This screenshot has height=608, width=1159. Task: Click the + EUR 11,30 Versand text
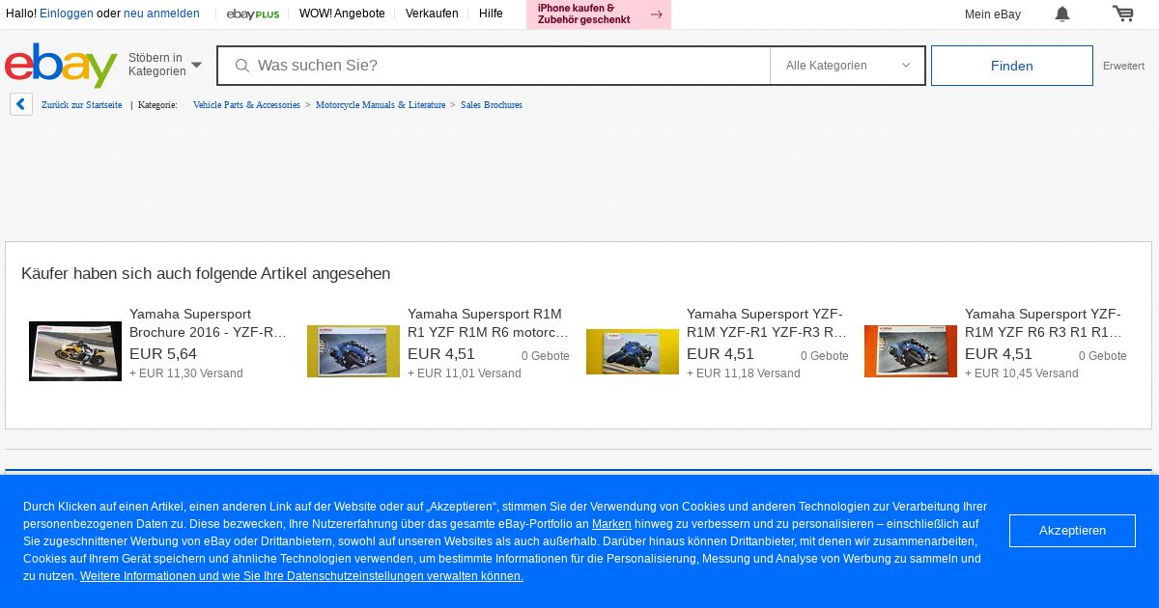[186, 373]
